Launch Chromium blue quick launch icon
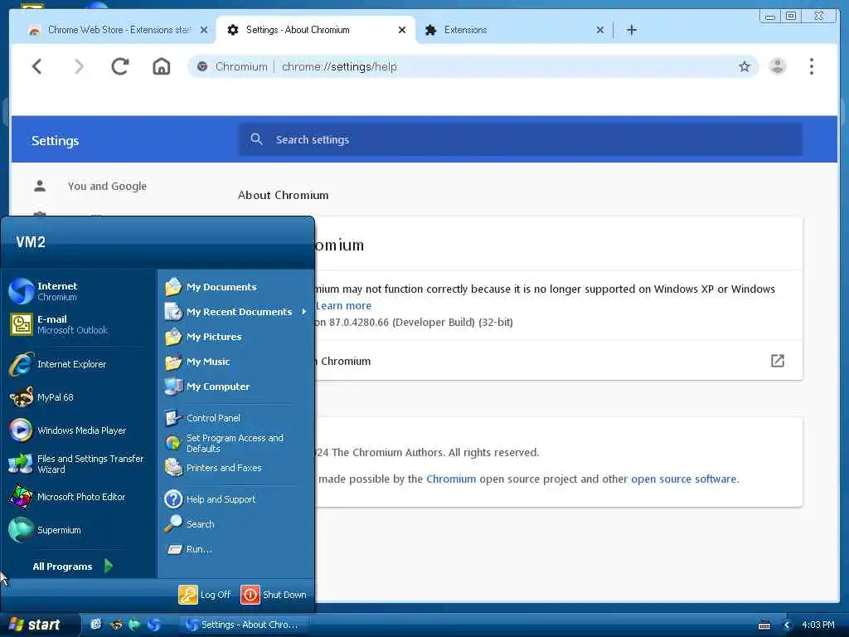 (153, 625)
